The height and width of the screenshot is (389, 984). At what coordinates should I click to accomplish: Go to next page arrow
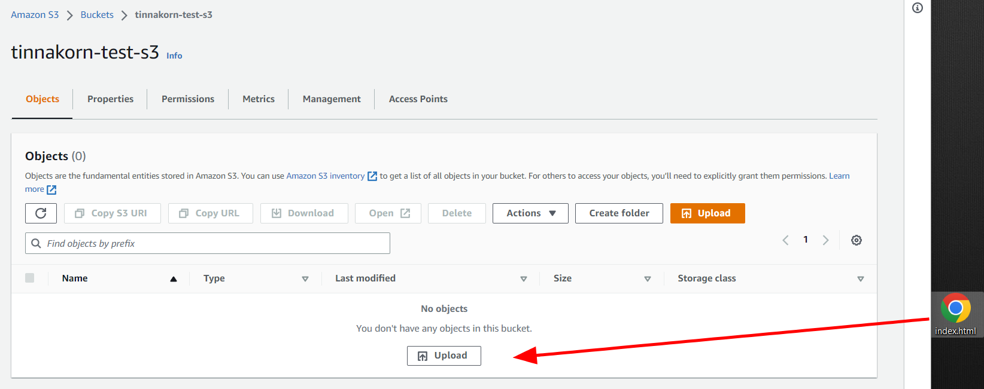click(x=826, y=240)
